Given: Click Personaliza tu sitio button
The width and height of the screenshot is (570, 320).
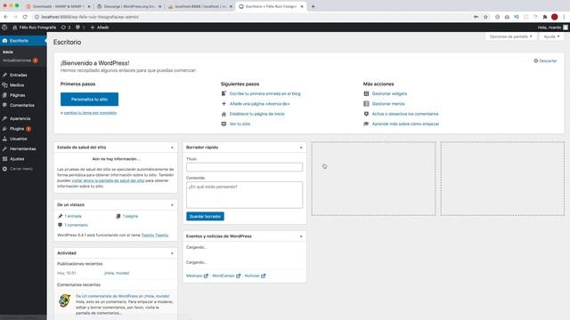Looking at the screenshot, I should [x=89, y=99].
